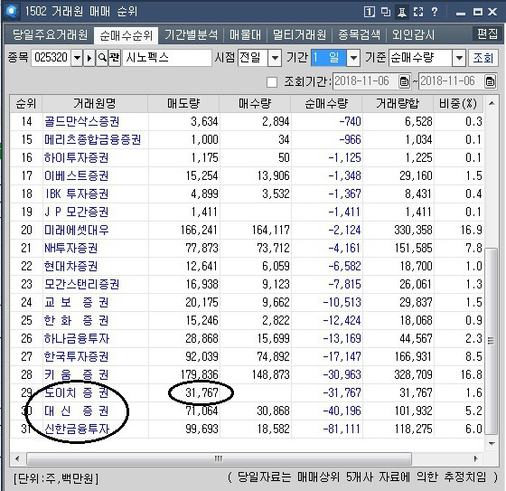Viewport: 506px width, 491px height.
Task: Select the 순매수순위 tab
Action: (x=126, y=35)
